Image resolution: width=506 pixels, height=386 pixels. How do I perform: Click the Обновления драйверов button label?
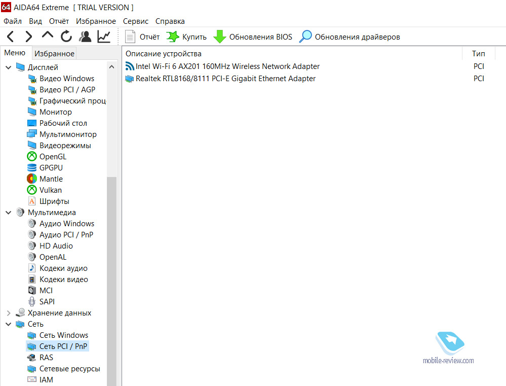point(358,37)
